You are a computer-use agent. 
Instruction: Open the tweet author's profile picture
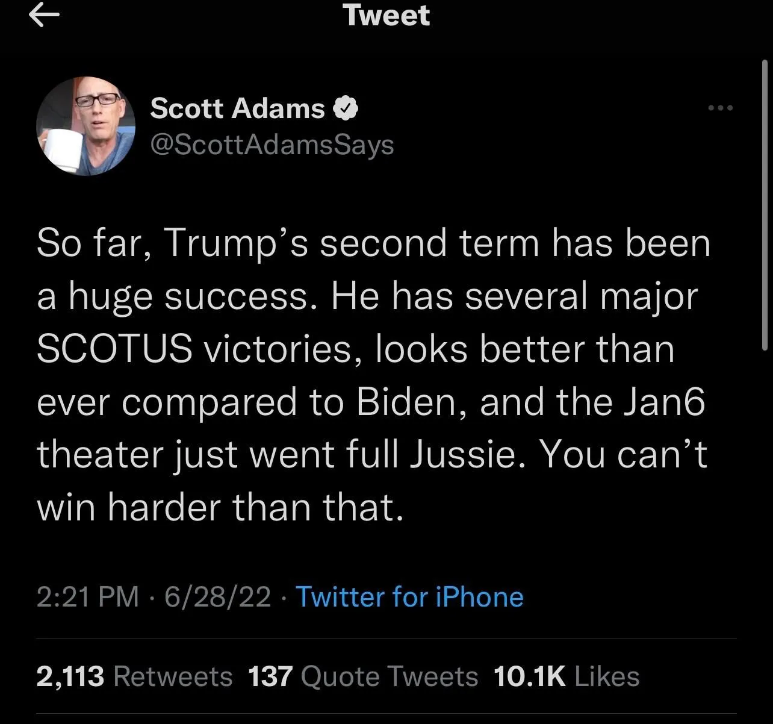pos(85,126)
